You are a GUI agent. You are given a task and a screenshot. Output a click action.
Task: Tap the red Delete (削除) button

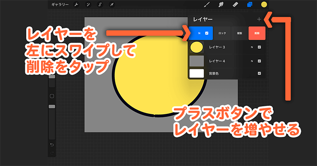click(x=257, y=33)
